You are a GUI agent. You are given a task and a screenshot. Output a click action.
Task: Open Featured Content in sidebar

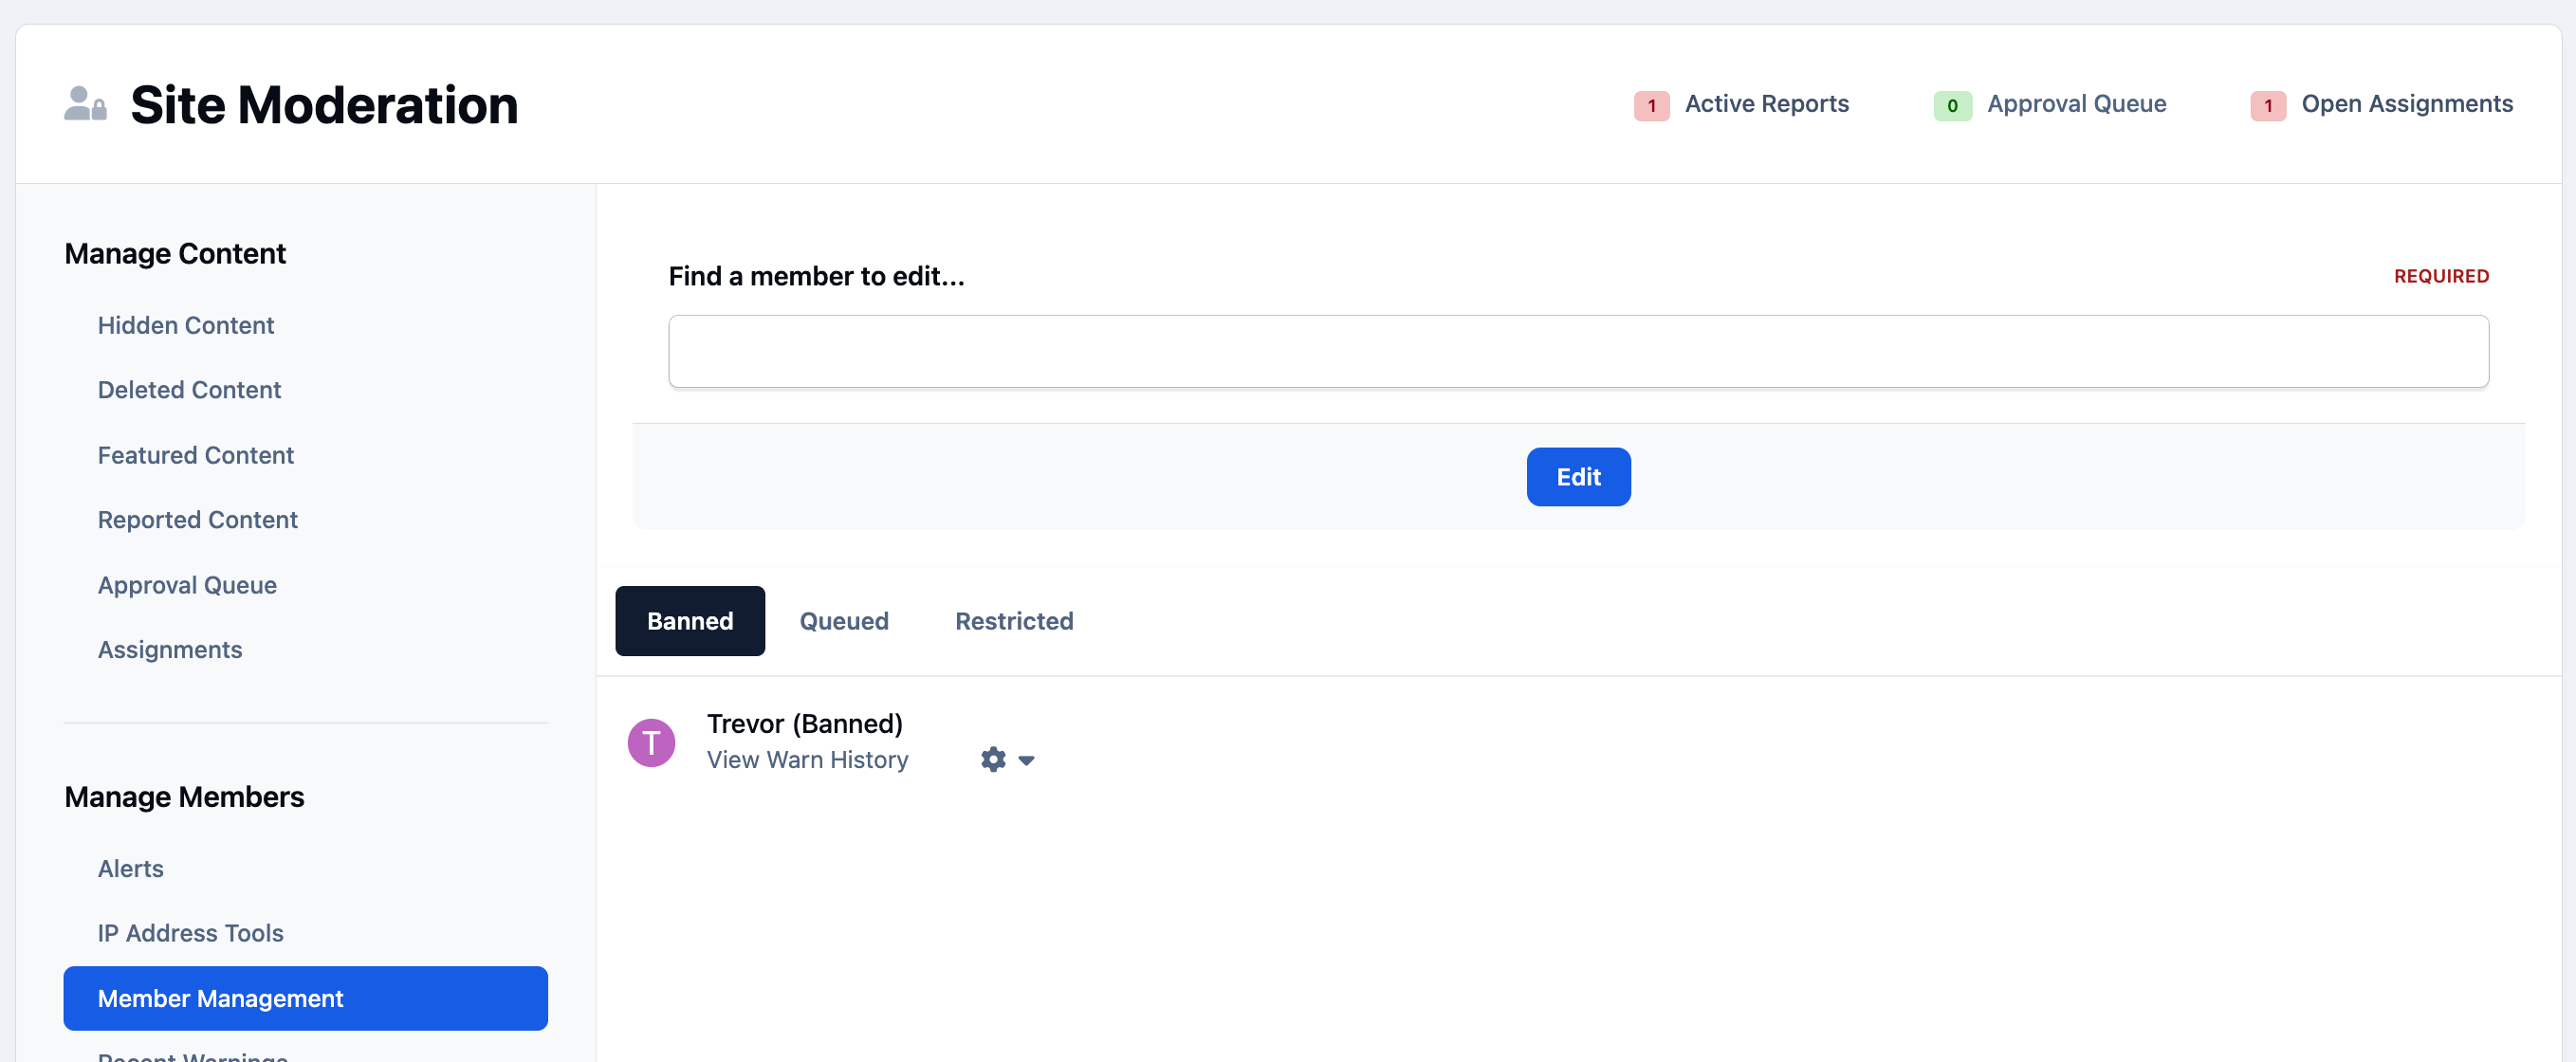tap(195, 456)
